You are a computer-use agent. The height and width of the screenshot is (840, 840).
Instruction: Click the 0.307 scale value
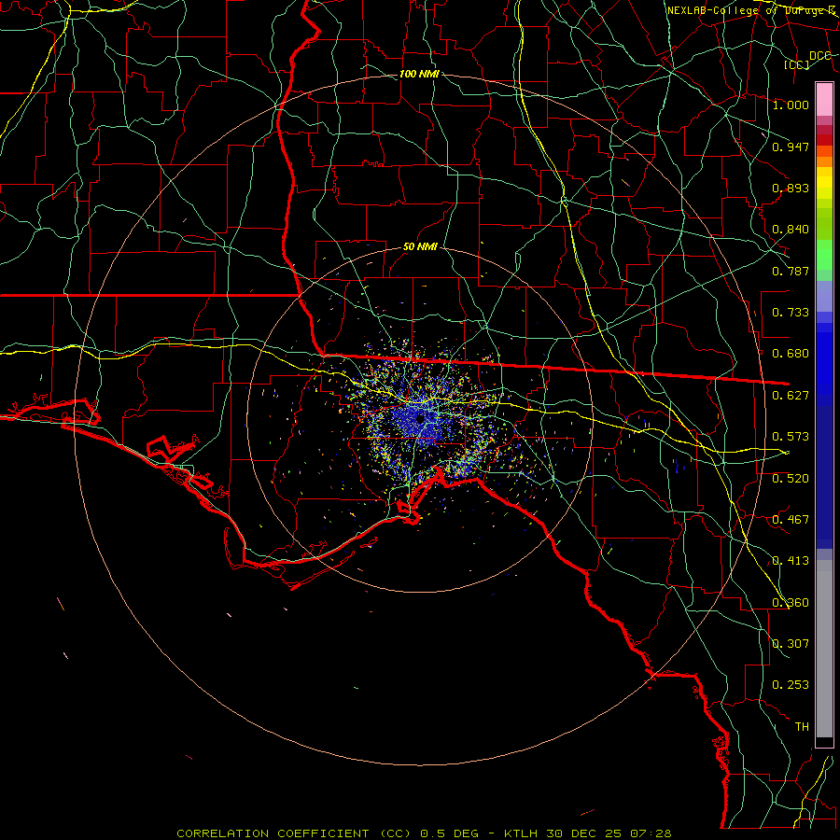tap(791, 643)
